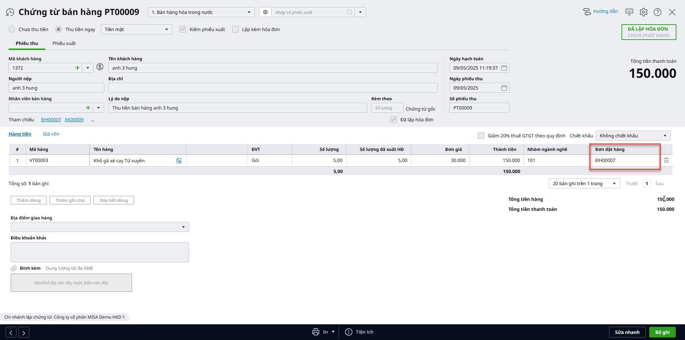Expand the Địa điểm giao hàng dropdown
The height and width of the screenshot is (340, 685).
pos(183,227)
